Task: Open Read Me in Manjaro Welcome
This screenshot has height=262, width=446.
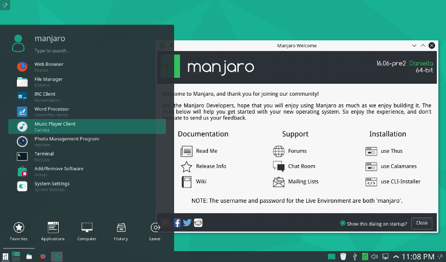Action: (199, 151)
